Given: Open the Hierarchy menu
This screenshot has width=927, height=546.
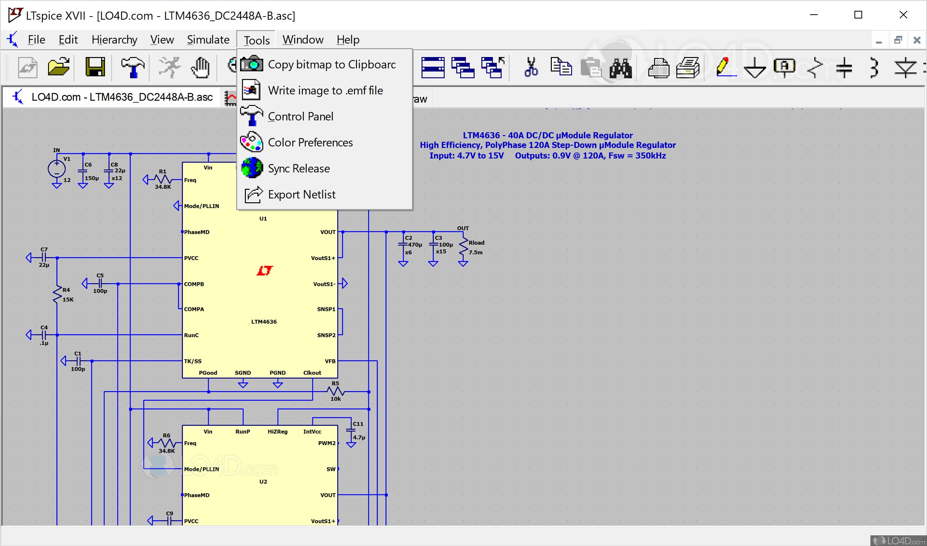Looking at the screenshot, I should click(x=114, y=40).
